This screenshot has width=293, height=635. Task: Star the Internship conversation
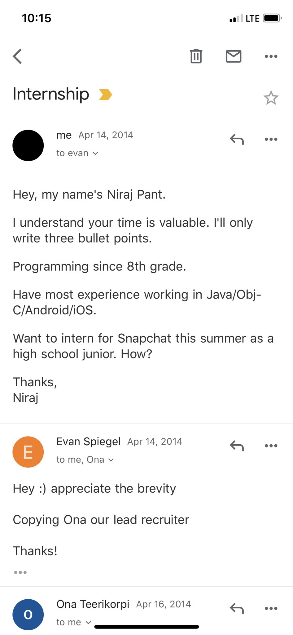(271, 98)
